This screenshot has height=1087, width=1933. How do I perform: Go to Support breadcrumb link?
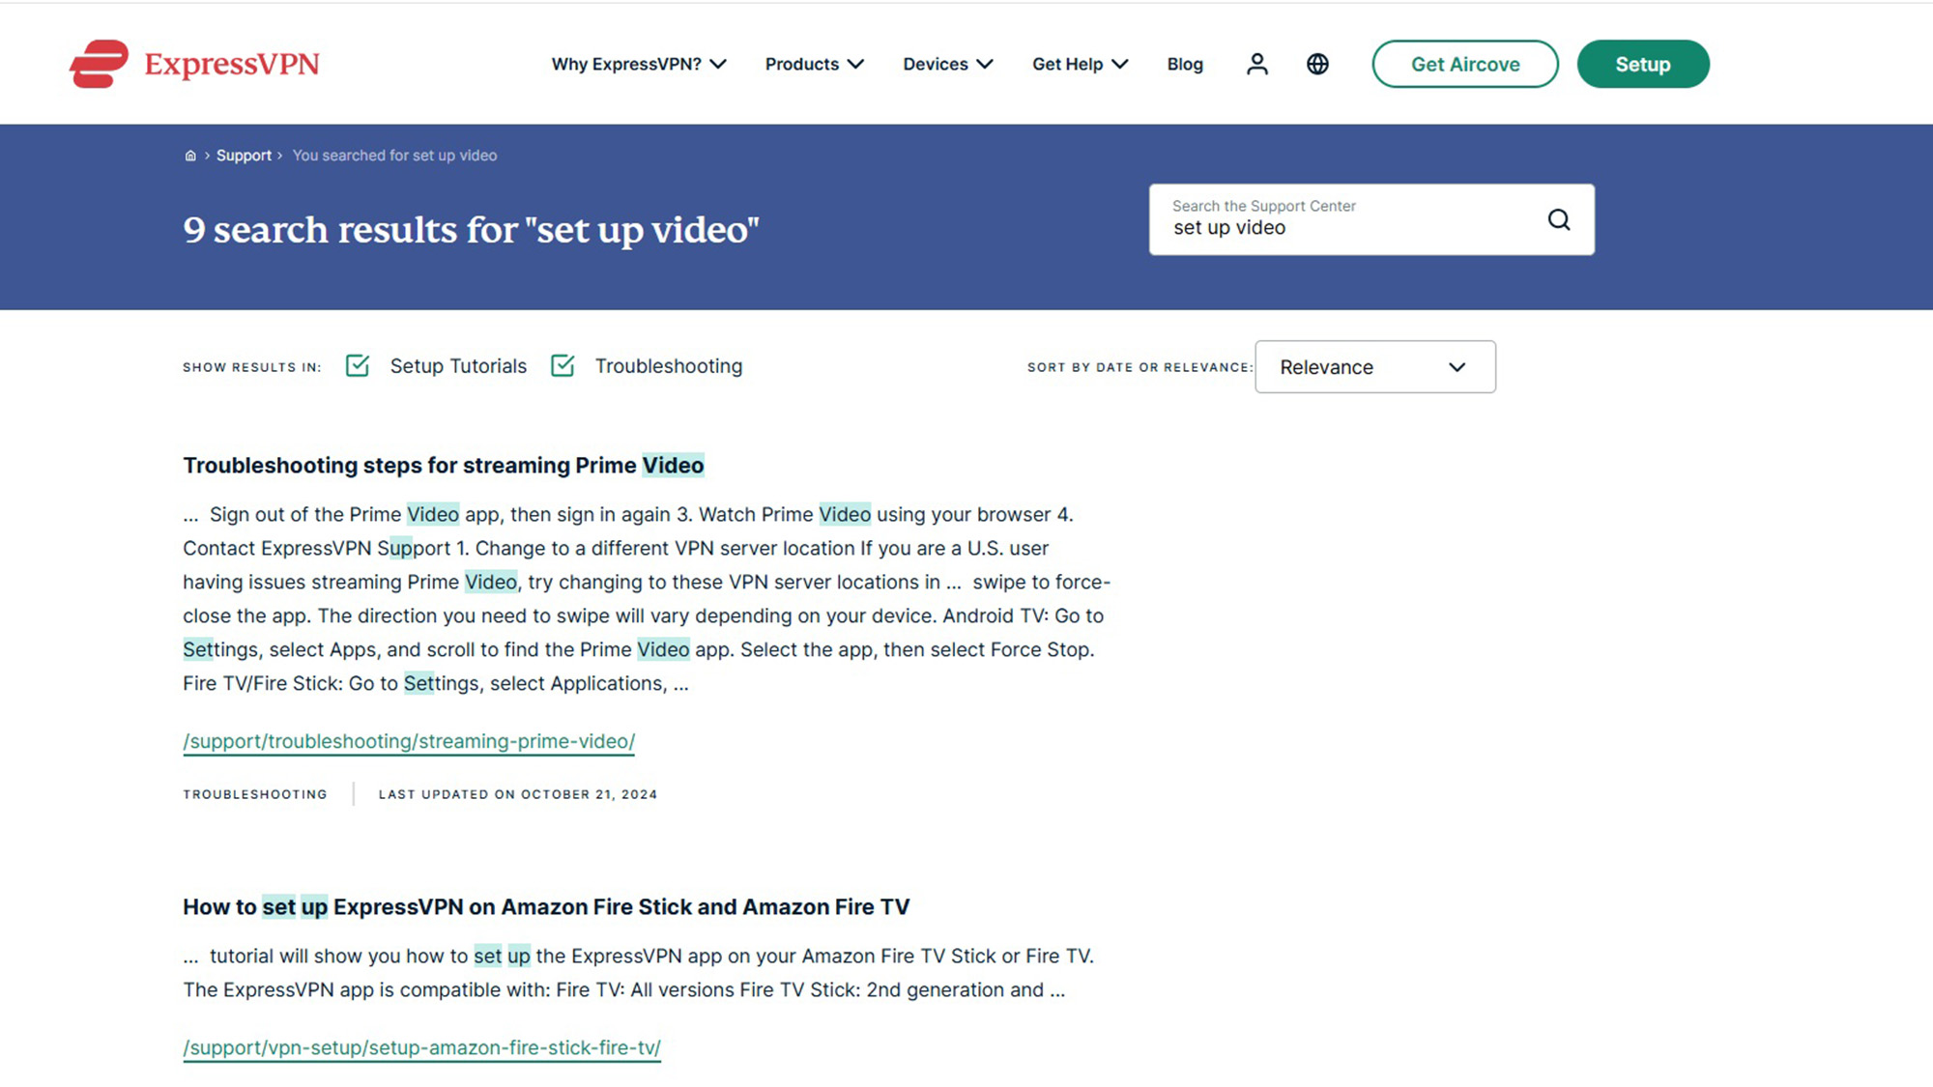pos(244,156)
